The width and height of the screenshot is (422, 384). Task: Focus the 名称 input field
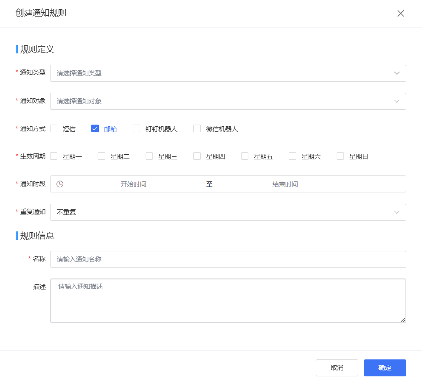228,259
